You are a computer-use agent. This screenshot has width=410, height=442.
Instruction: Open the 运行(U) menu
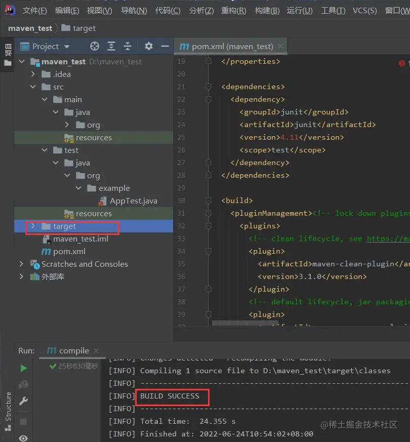point(300,11)
